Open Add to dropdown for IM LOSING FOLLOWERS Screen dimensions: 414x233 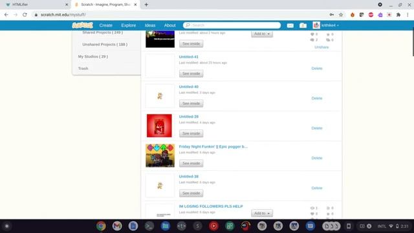262,213
